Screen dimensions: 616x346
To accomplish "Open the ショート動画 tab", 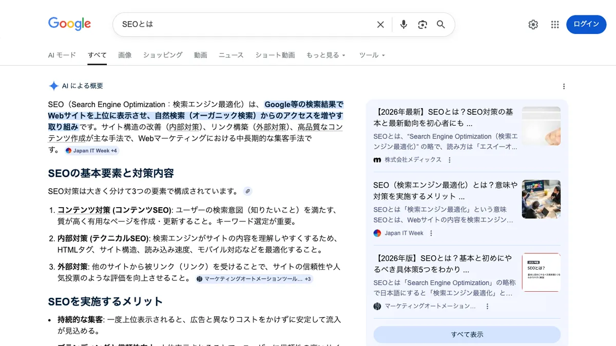I will pos(275,55).
